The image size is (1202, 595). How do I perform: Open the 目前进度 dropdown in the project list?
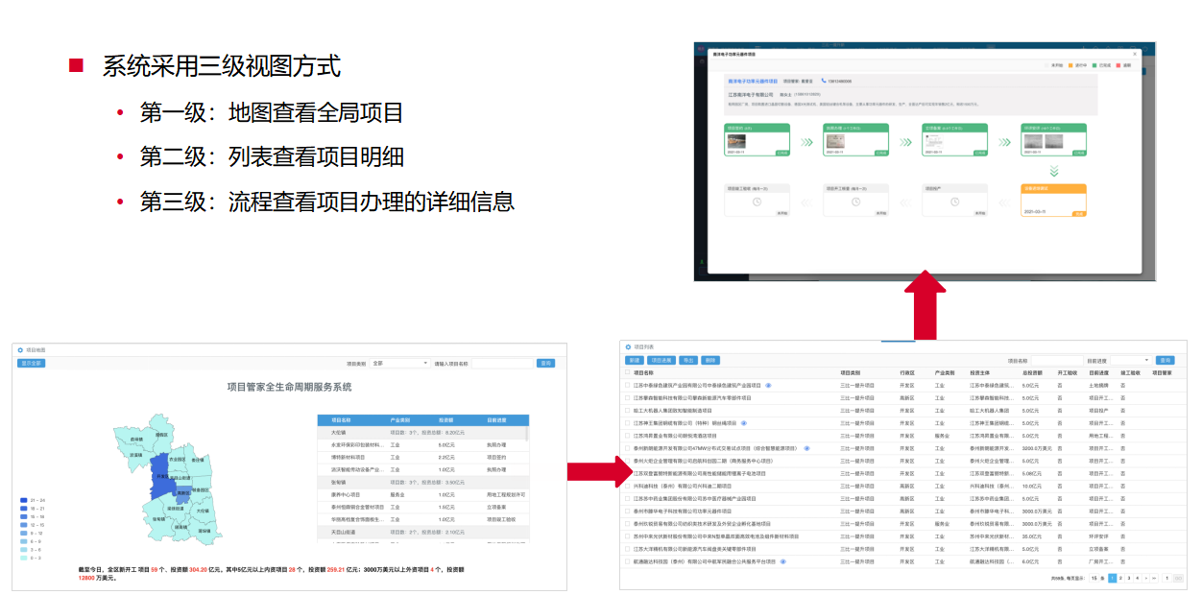[1130, 361]
